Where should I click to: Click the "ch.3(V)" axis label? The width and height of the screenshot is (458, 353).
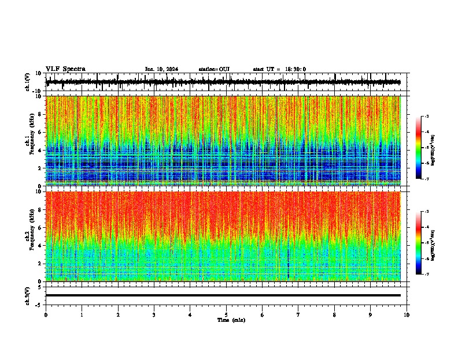click(x=28, y=296)
